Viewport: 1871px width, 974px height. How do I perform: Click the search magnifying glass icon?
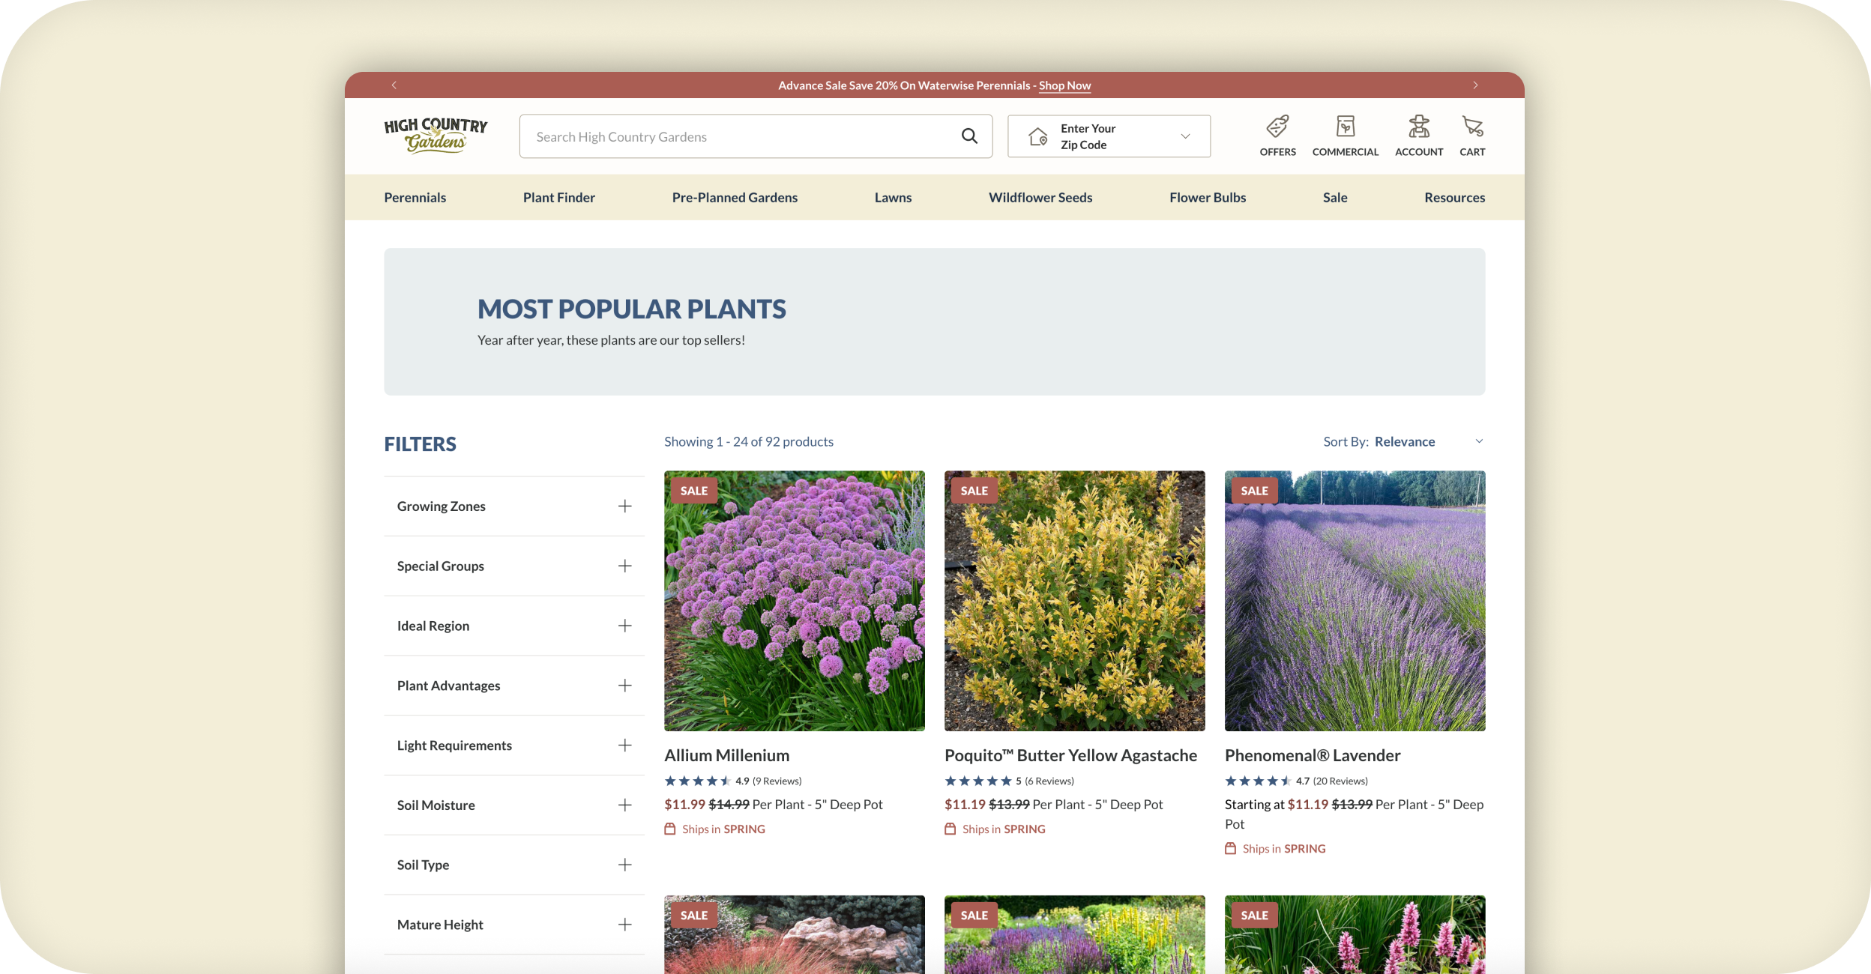click(969, 136)
